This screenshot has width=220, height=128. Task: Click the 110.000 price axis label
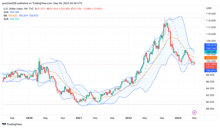tap(211, 34)
